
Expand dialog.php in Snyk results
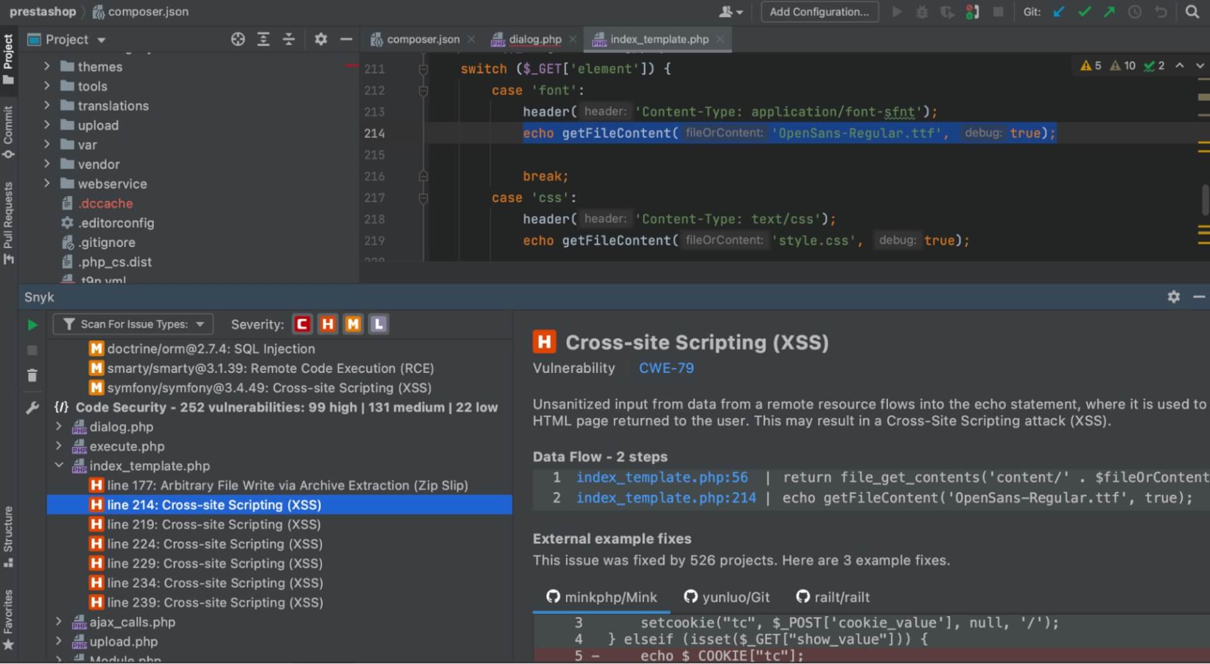[59, 426]
